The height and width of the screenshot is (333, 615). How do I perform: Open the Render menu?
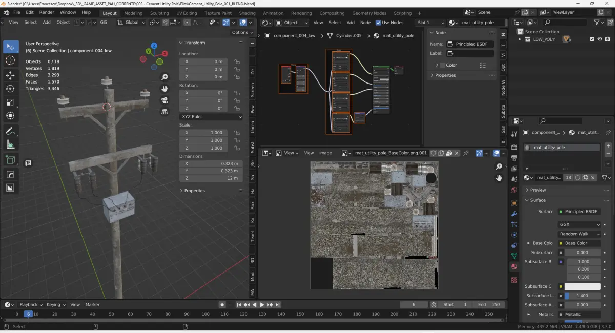[47, 12]
